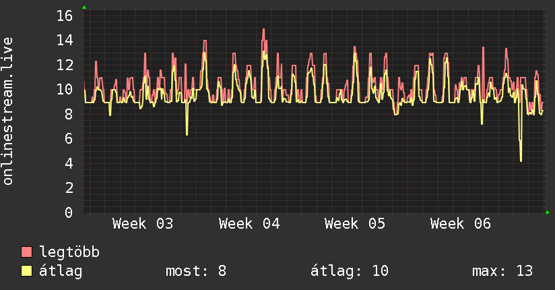Image resolution: width=555 pixels, height=290 pixels.
Task: Click the yellow dip to 6 in Week 03
Action: 187,134
